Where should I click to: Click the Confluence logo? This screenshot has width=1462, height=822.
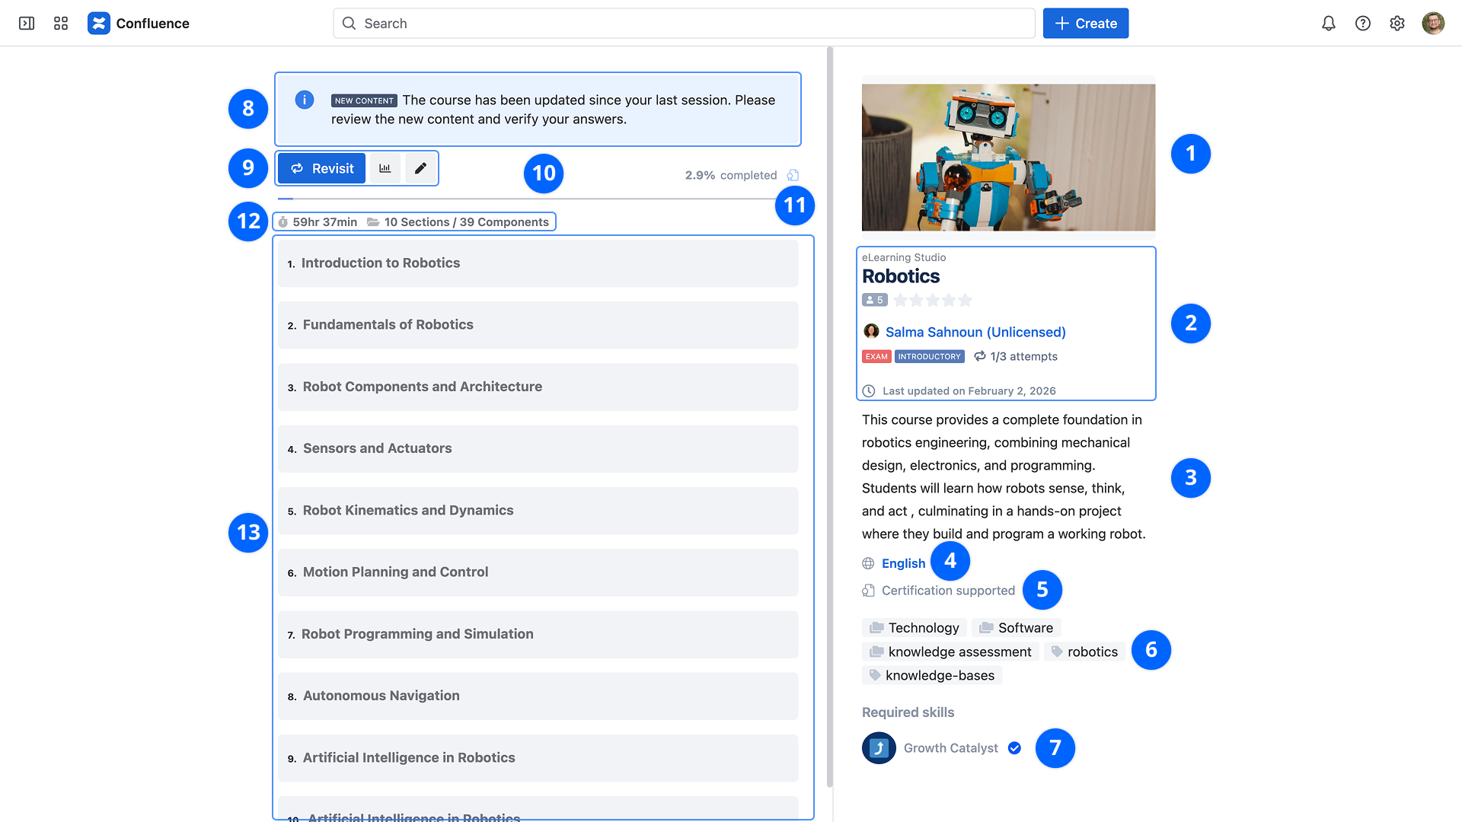[x=99, y=24]
